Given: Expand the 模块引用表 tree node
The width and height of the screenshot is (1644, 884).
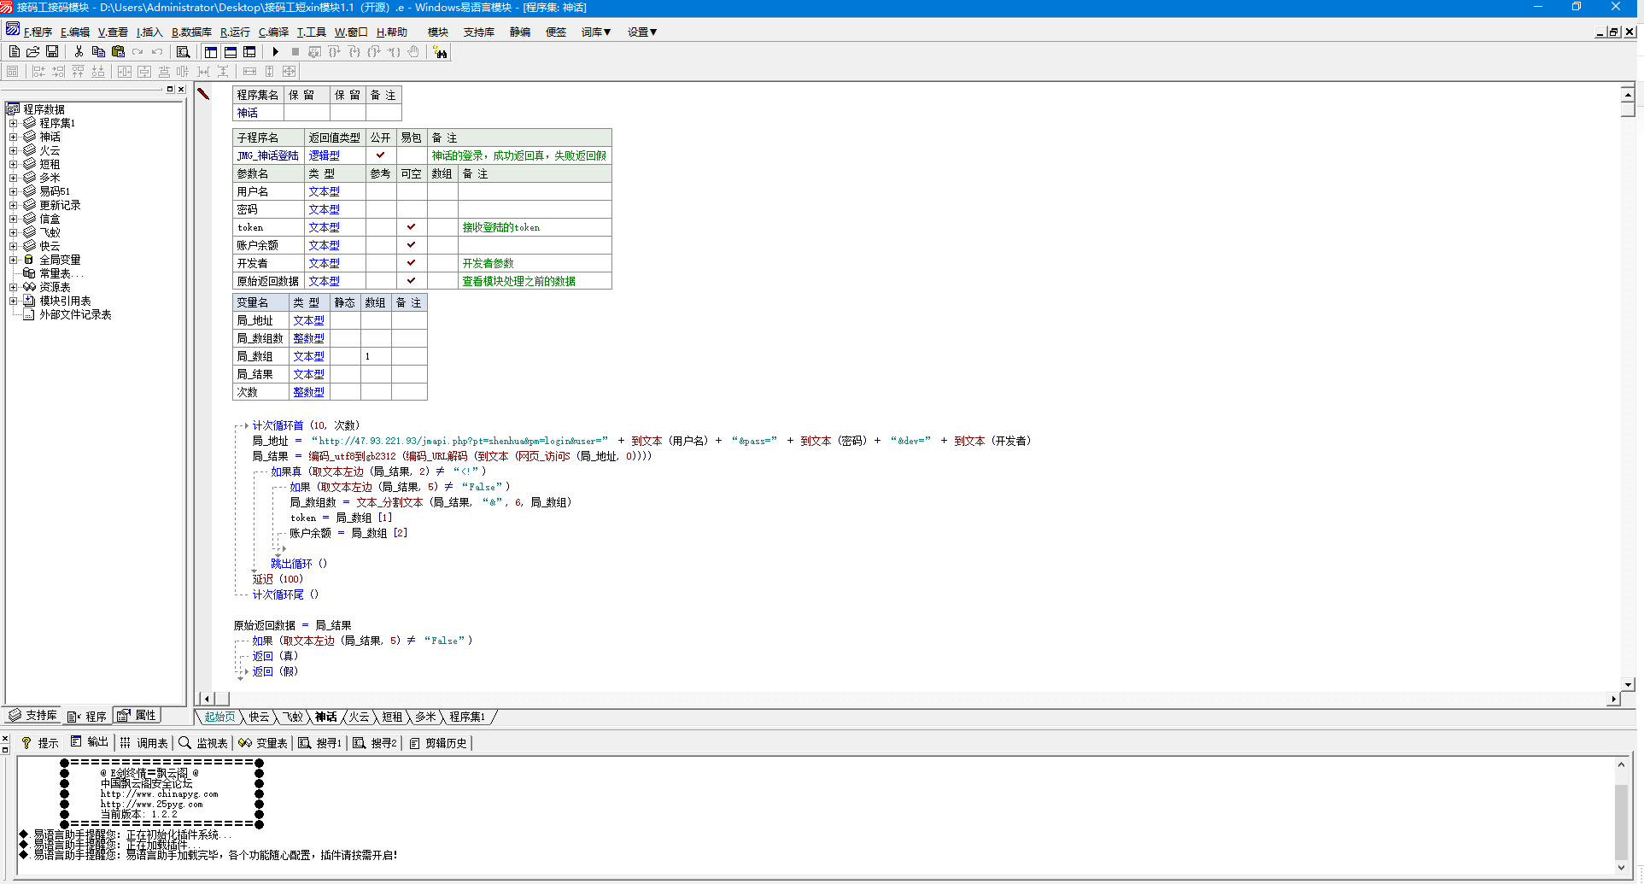Looking at the screenshot, I should (x=13, y=301).
